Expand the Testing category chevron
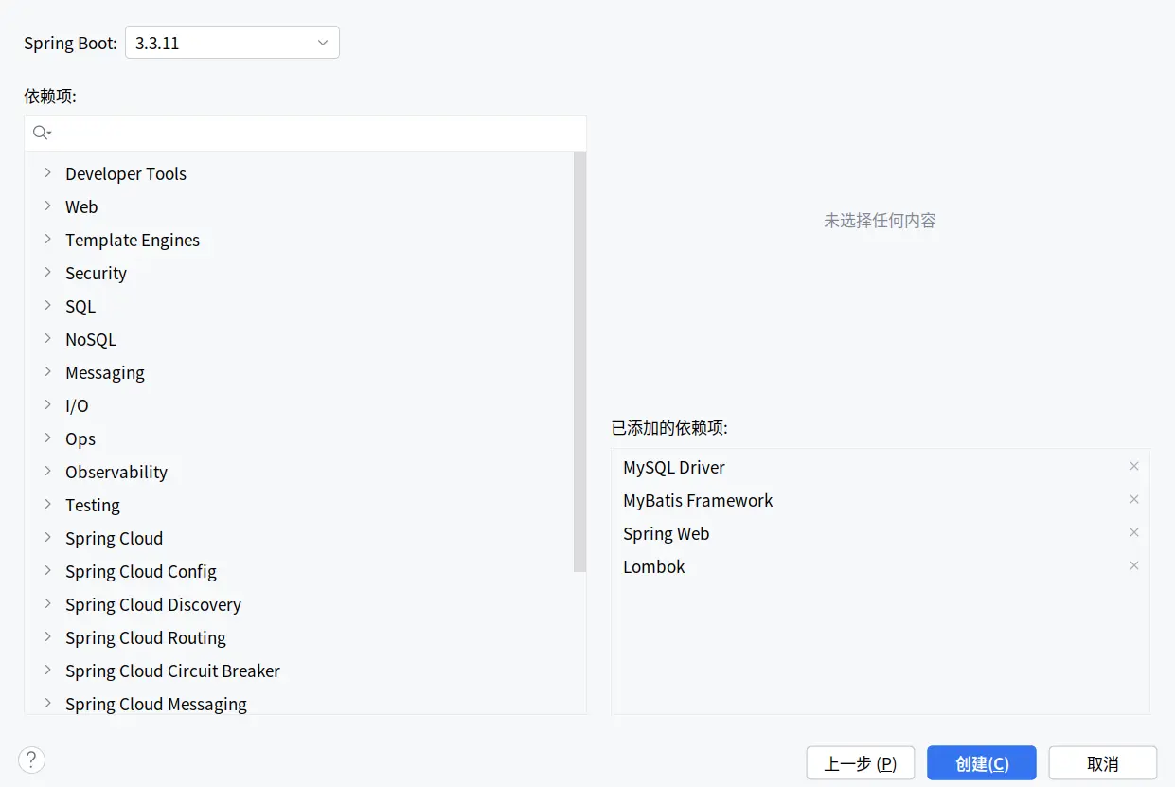The image size is (1175, 787). pos(47,505)
